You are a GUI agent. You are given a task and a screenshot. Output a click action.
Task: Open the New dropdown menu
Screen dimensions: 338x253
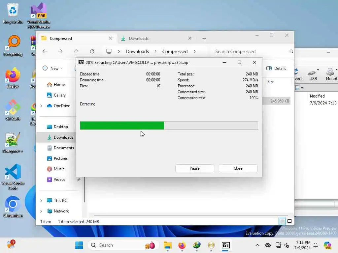[x=52, y=68]
